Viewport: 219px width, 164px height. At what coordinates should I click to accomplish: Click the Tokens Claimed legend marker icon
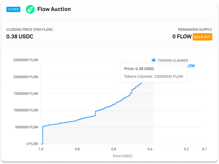point(154,60)
